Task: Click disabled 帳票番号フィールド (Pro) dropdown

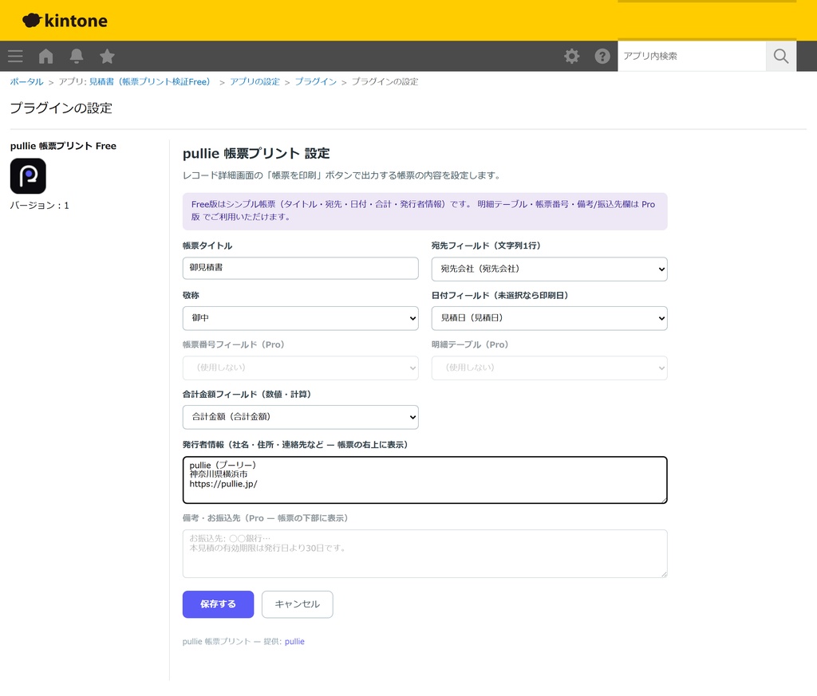Action: coord(300,368)
